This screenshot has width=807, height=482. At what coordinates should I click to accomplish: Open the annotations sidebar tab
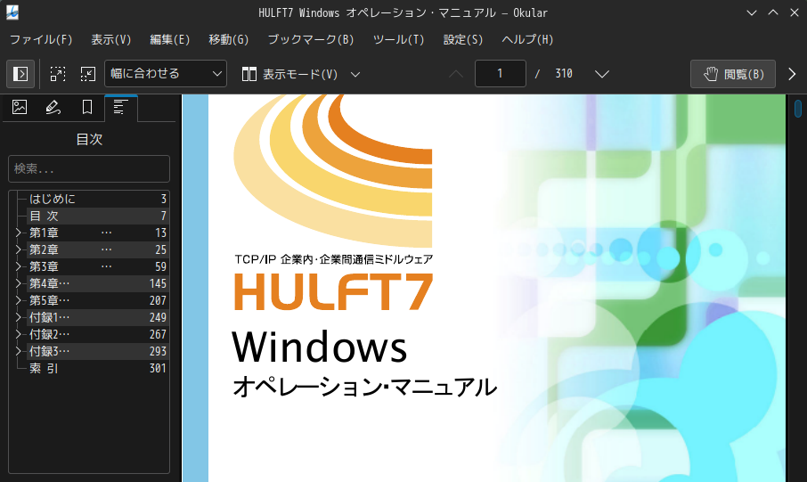(53, 107)
